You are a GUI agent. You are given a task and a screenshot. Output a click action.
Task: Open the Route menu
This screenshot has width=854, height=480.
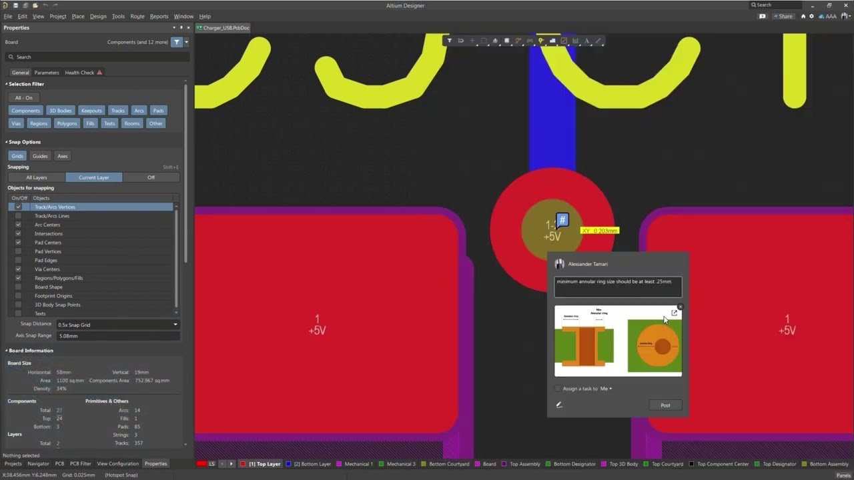pos(137,16)
